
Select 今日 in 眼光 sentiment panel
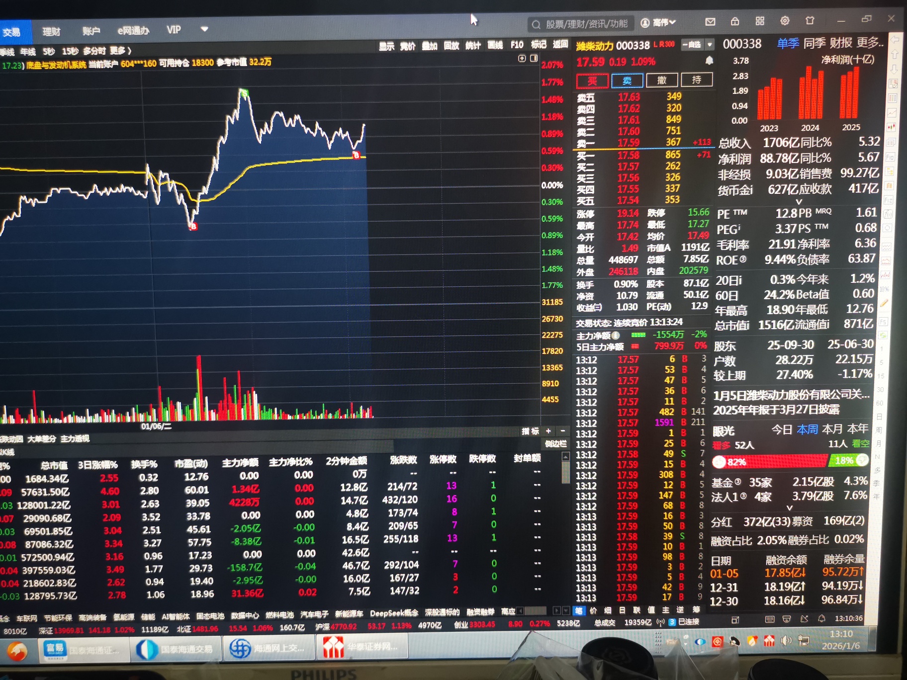click(781, 429)
